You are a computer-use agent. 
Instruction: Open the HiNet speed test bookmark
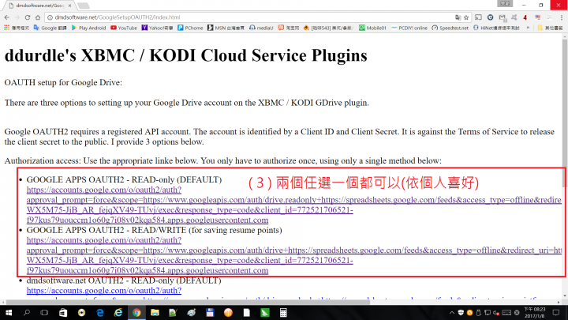pyautogui.click(x=496, y=28)
